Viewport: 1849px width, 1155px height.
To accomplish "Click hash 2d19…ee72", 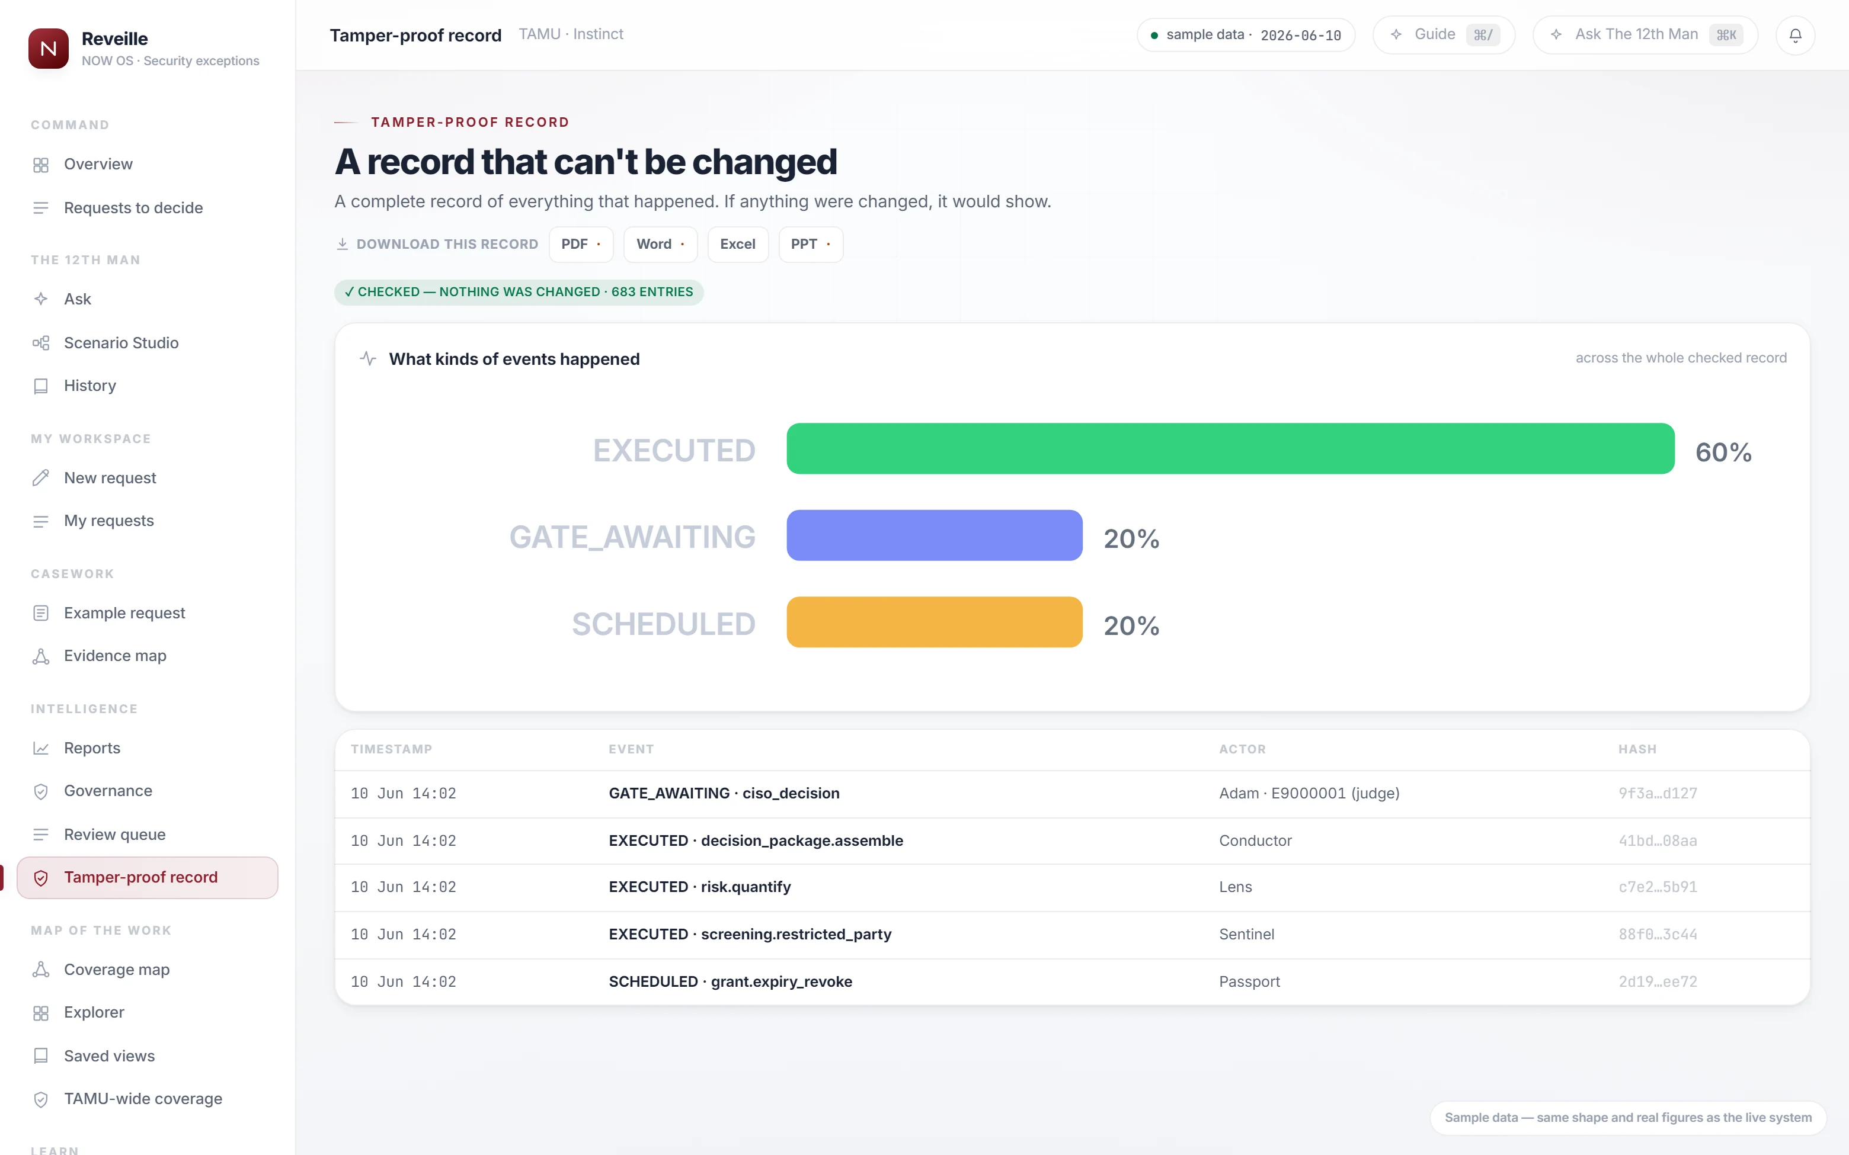I will point(1657,983).
